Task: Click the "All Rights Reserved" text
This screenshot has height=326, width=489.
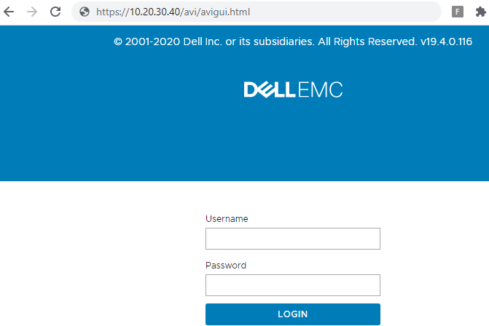Action: coord(367,42)
